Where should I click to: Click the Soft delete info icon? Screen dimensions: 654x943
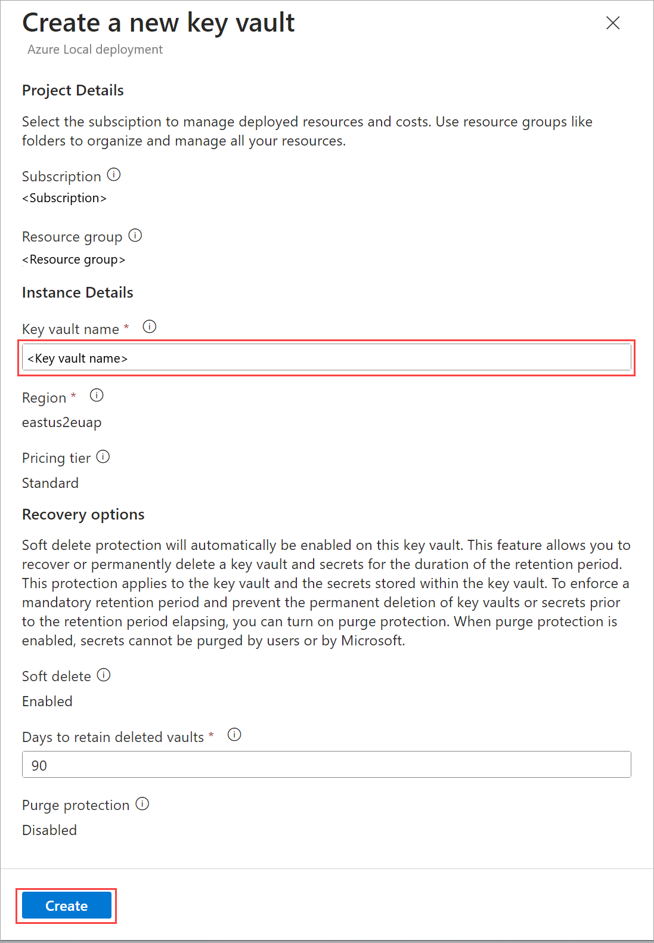click(104, 675)
